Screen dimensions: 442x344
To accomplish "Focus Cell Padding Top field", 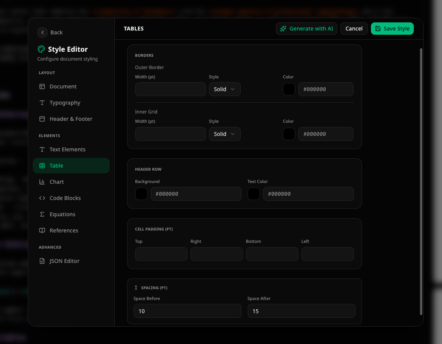I will (x=161, y=254).
